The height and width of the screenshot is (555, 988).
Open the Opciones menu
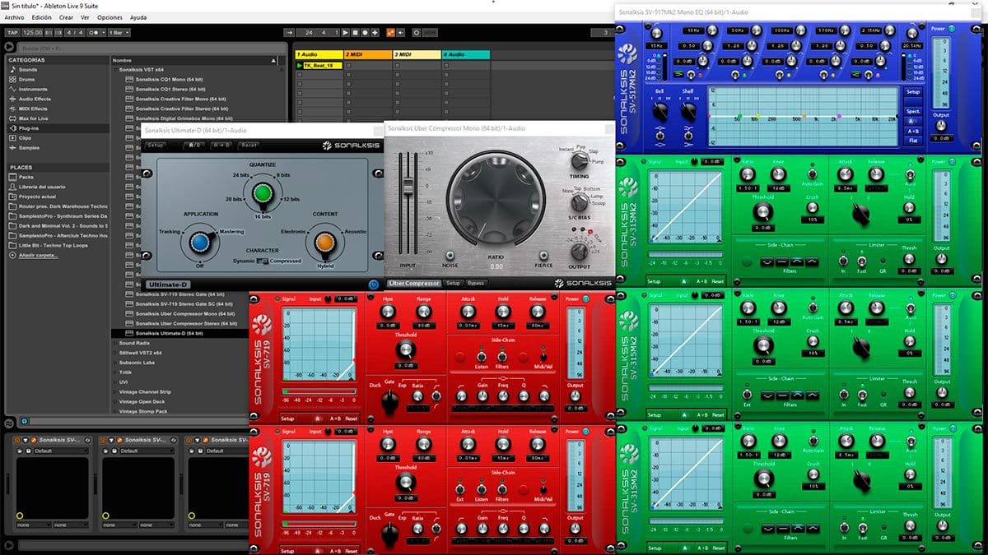(x=110, y=17)
